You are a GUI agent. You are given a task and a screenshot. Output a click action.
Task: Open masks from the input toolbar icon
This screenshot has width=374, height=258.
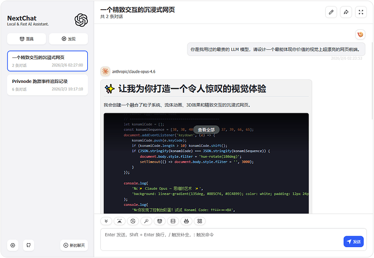click(x=159, y=221)
